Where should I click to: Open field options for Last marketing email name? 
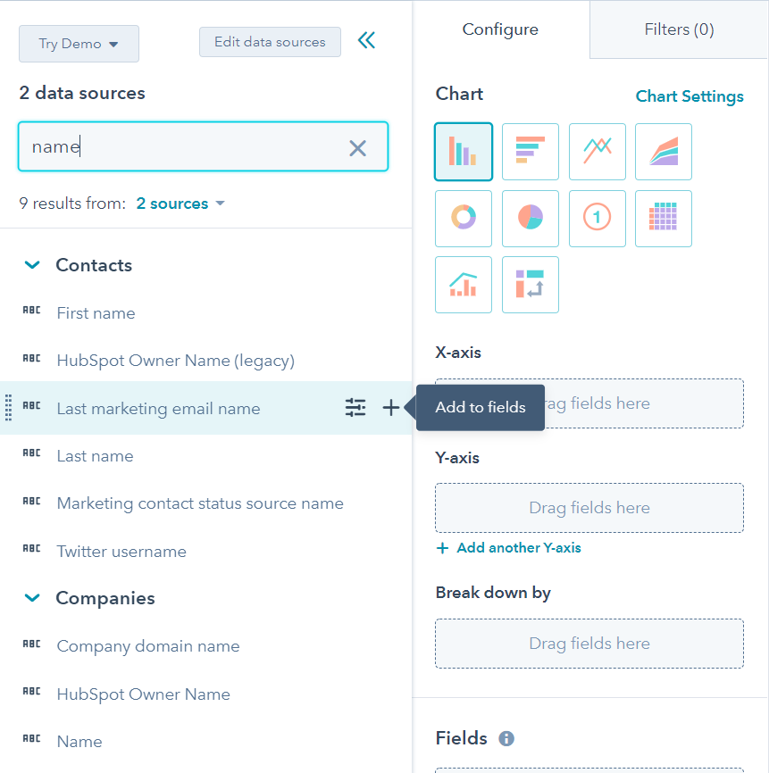point(355,408)
